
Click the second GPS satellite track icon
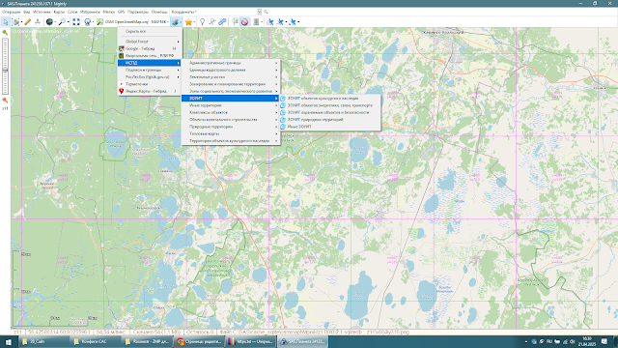pyautogui.click(x=280, y=22)
